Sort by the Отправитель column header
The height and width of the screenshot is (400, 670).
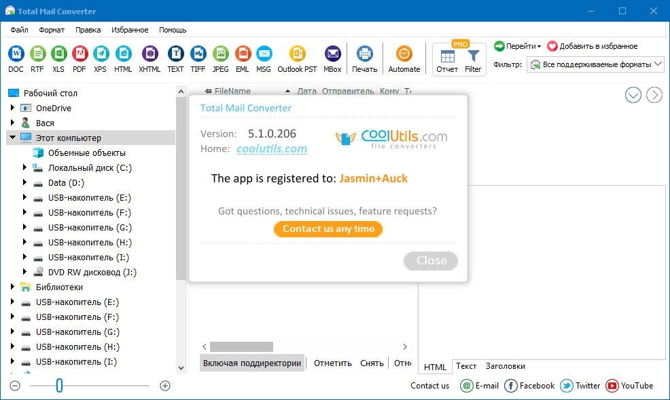348,92
